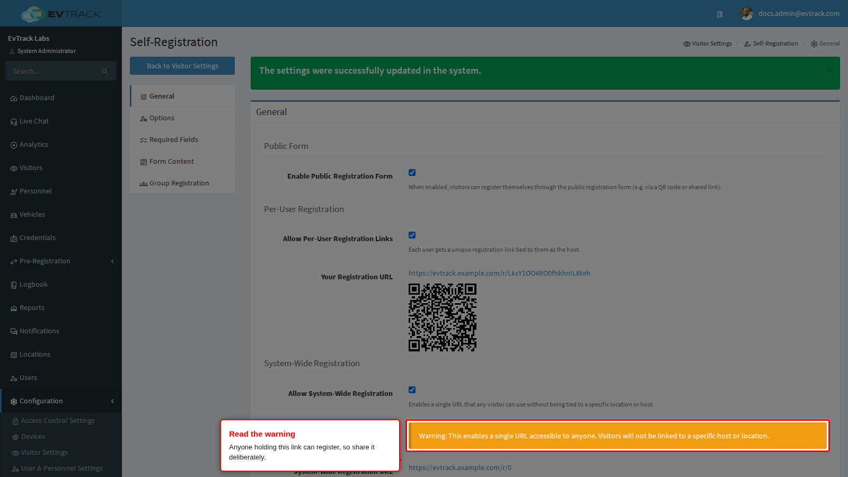Screen dimensions: 848x477
Task: Select the General settings tab
Action: point(182,96)
